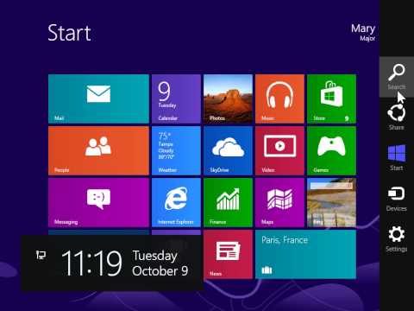The image size is (414, 311).
Task: Open the Maps tile
Action: [279, 202]
